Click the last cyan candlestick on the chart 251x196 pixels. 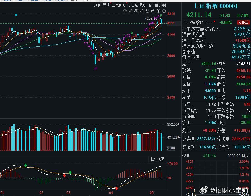pos(161,22)
